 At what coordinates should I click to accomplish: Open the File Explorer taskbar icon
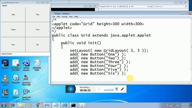click(21, 105)
